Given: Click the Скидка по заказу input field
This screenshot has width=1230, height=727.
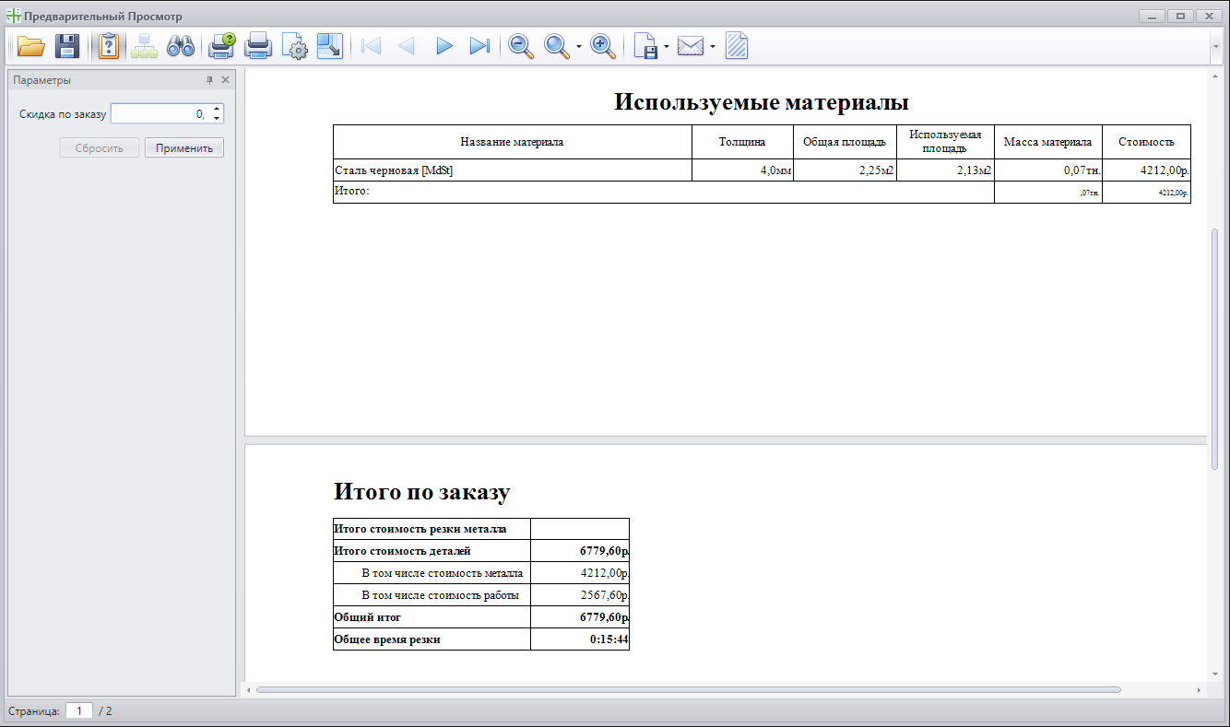Looking at the screenshot, I should tap(160, 114).
